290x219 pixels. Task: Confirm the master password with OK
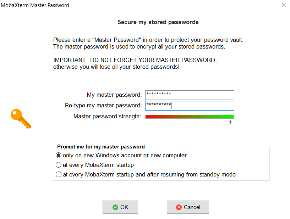pos(120,207)
